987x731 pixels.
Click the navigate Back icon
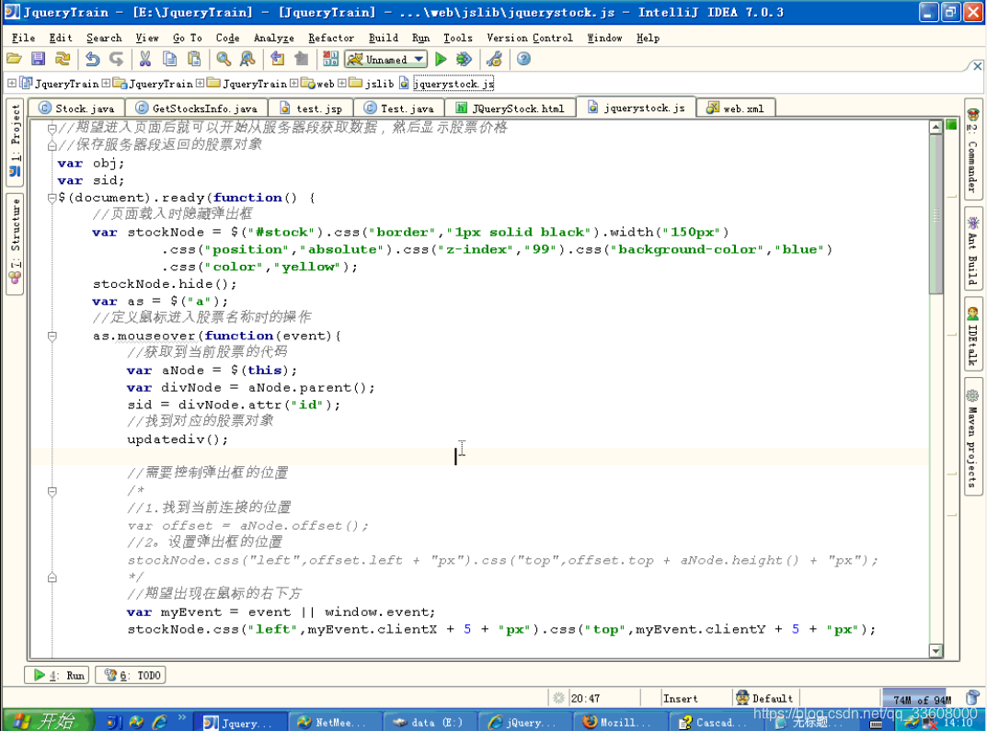pyautogui.click(x=278, y=59)
